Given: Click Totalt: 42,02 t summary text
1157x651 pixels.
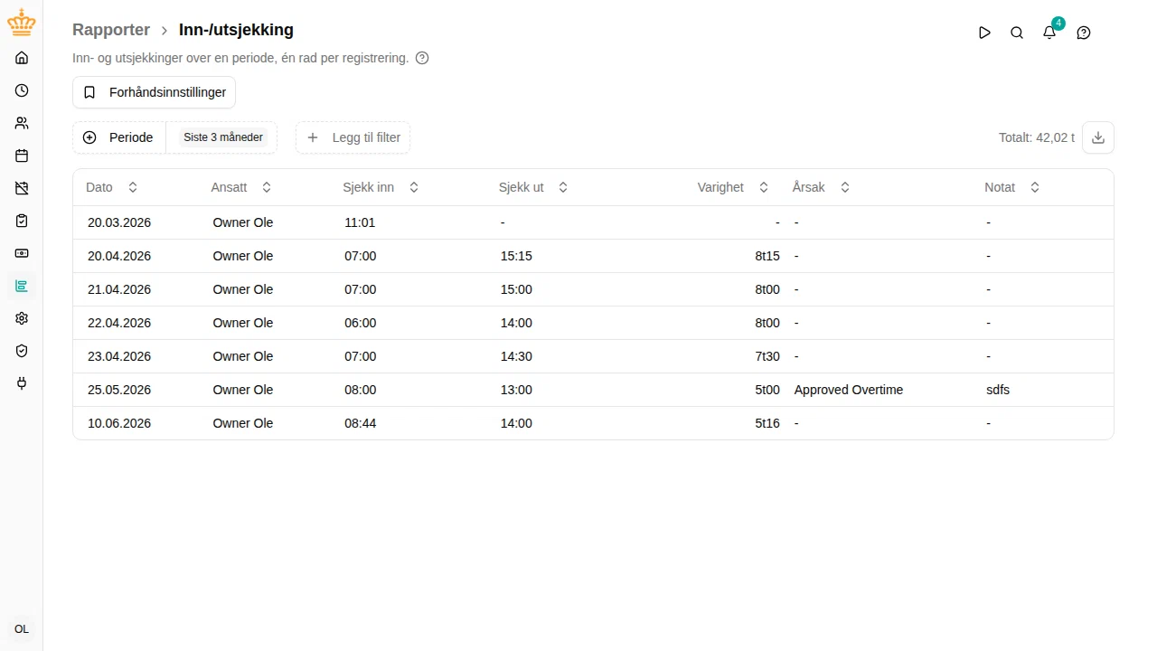Looking at the screenshot, I should pos(1037,137).
